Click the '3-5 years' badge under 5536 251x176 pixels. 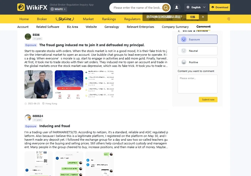(37, 38)
